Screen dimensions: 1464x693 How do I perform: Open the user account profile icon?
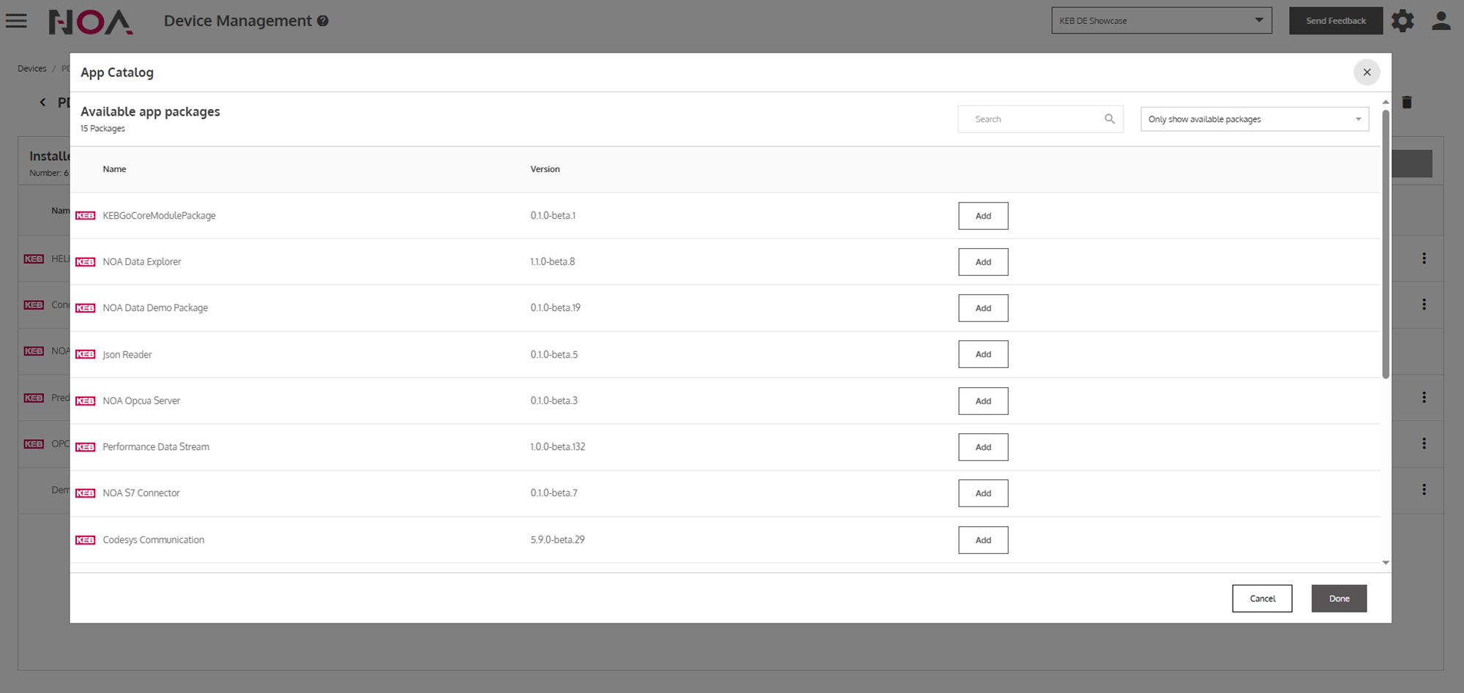[1441, 20]
